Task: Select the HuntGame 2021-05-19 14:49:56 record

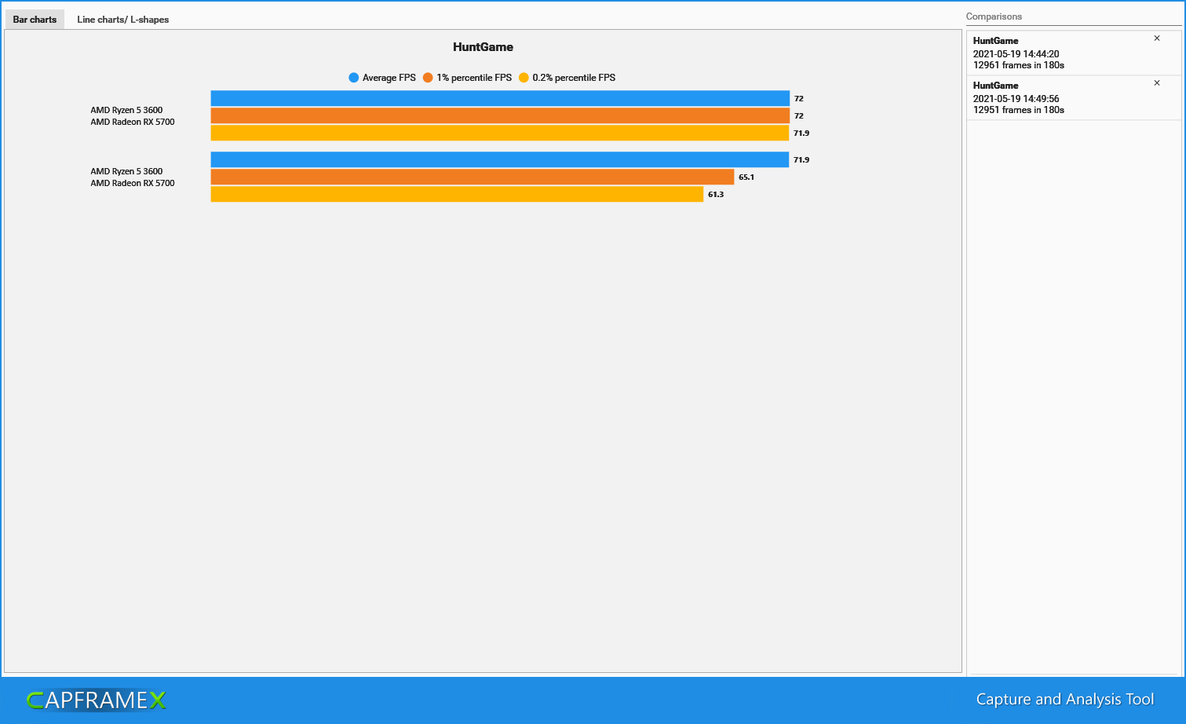Action: (1074, 97)
